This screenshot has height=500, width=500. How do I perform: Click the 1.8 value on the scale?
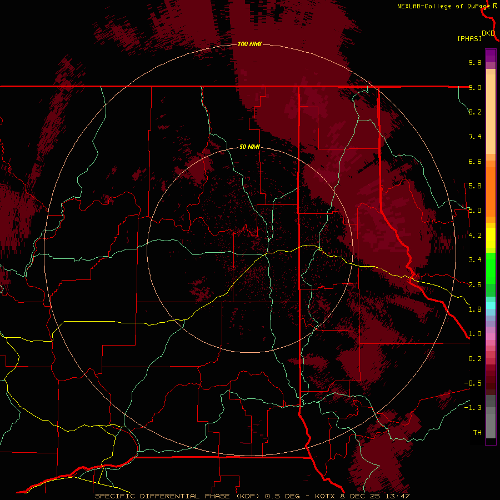click(475, 309)
